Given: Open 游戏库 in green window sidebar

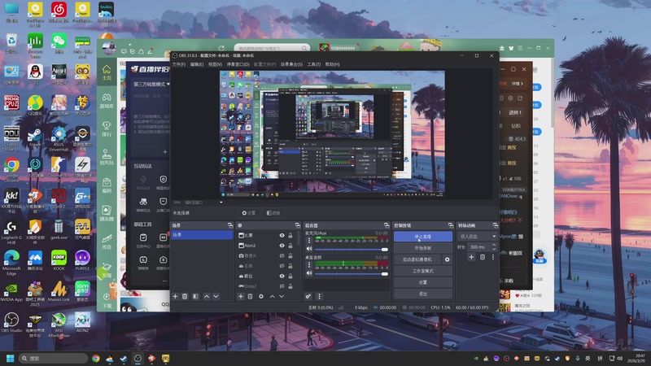Looking at the screenshot, I should (107, 100).
